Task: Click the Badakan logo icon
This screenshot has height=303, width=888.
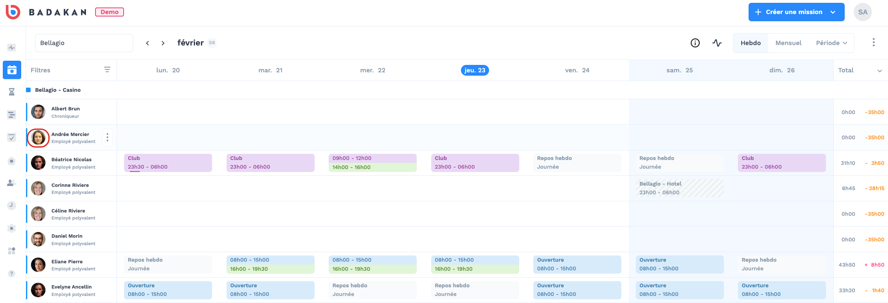Action: (x=13, y=12)
